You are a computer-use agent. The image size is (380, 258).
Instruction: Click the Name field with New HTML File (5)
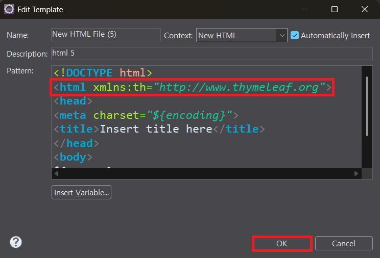pyautogui.click(x=106, y=34)
